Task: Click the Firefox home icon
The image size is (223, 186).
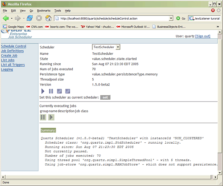Action: (x=48, y=18)
